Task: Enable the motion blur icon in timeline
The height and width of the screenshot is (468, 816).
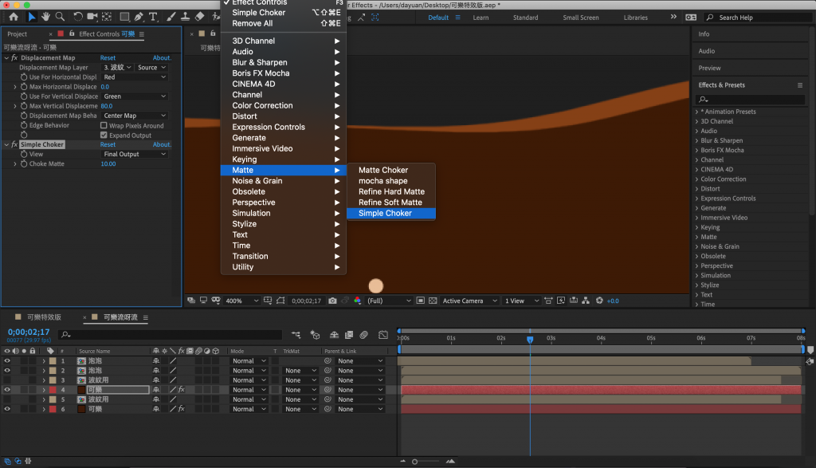Action: tap(363, 335)
